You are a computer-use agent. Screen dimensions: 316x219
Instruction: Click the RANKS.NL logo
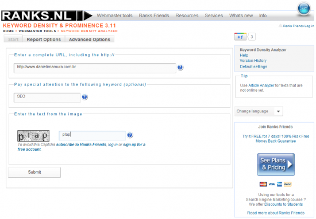tap(39, 15)
